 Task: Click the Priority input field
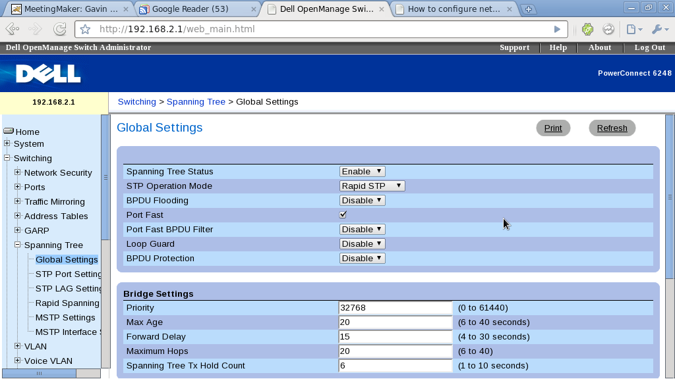coord(396,308)
